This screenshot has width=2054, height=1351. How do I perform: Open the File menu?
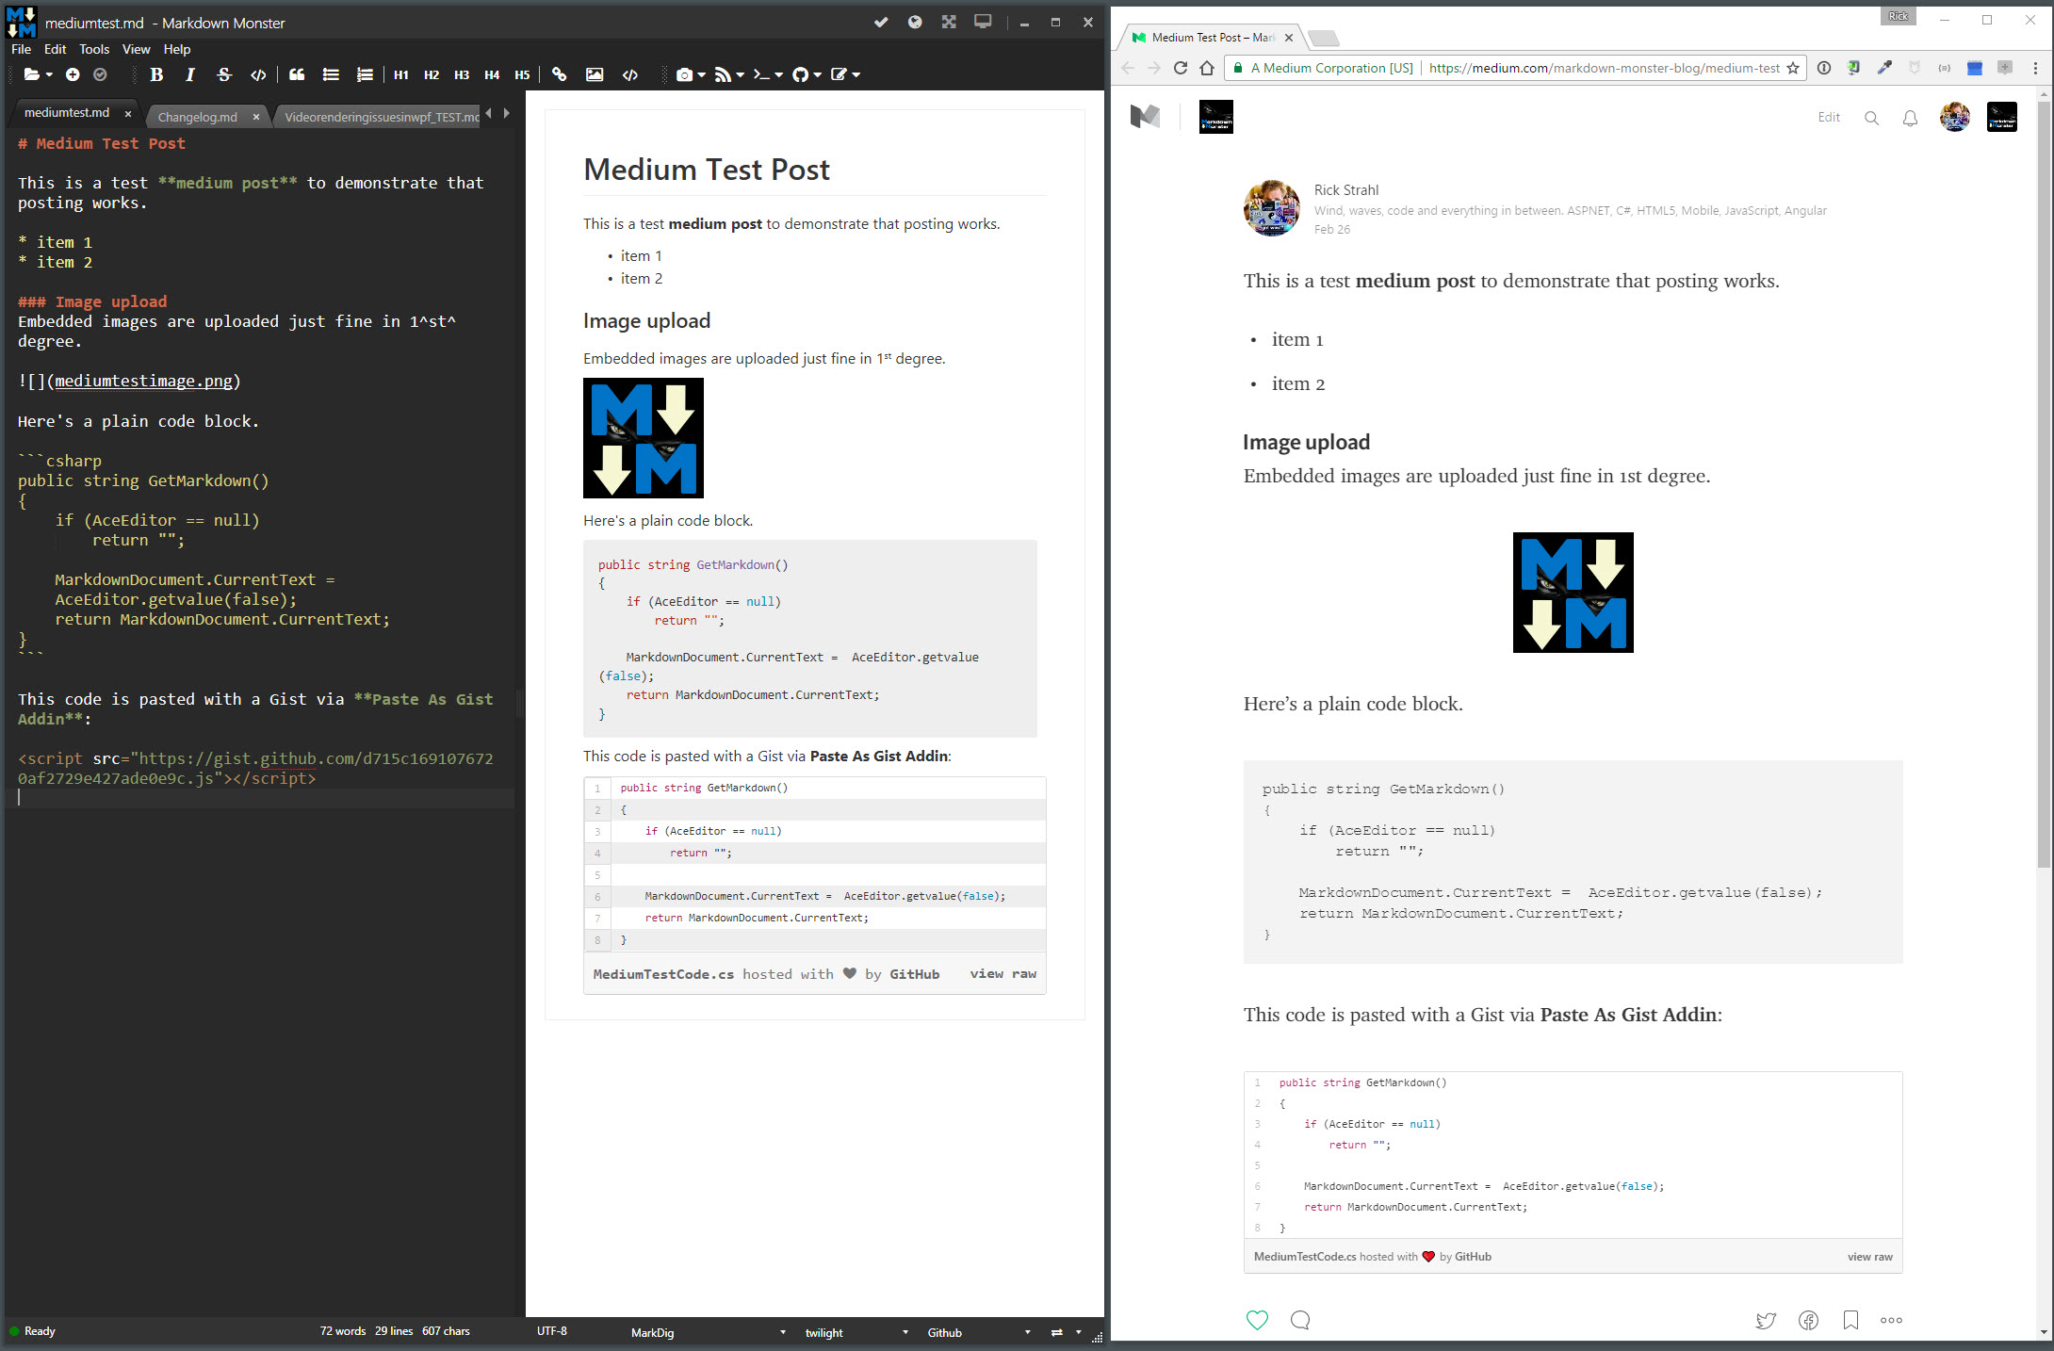[x=21, y=48]
